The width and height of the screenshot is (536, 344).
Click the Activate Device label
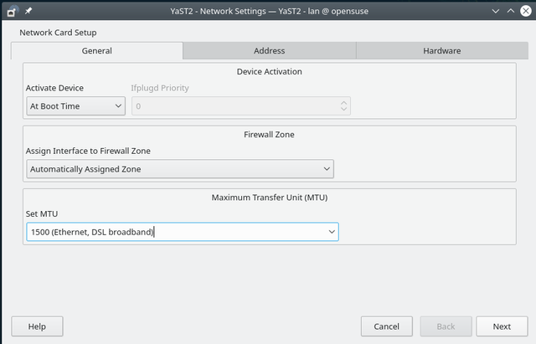point(54,88)
